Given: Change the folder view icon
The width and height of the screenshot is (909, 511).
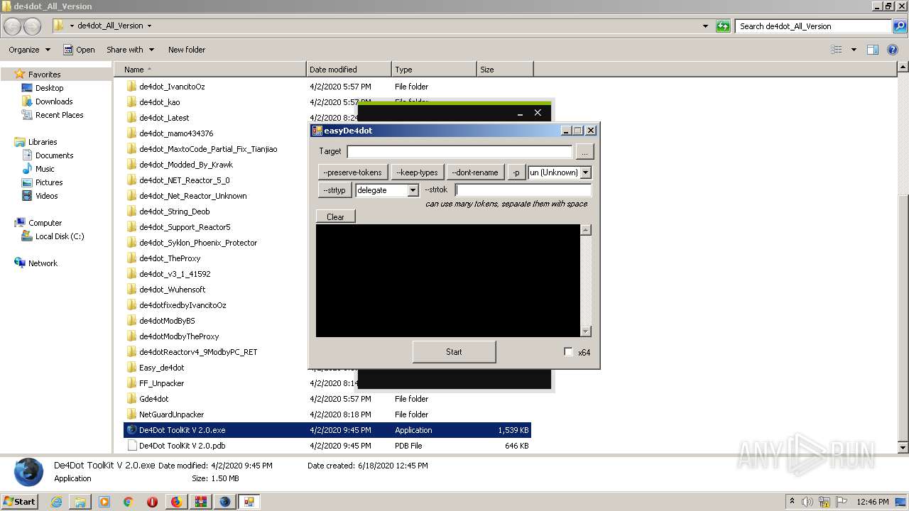Looking at the screenshot, I should tap(837, 50).
